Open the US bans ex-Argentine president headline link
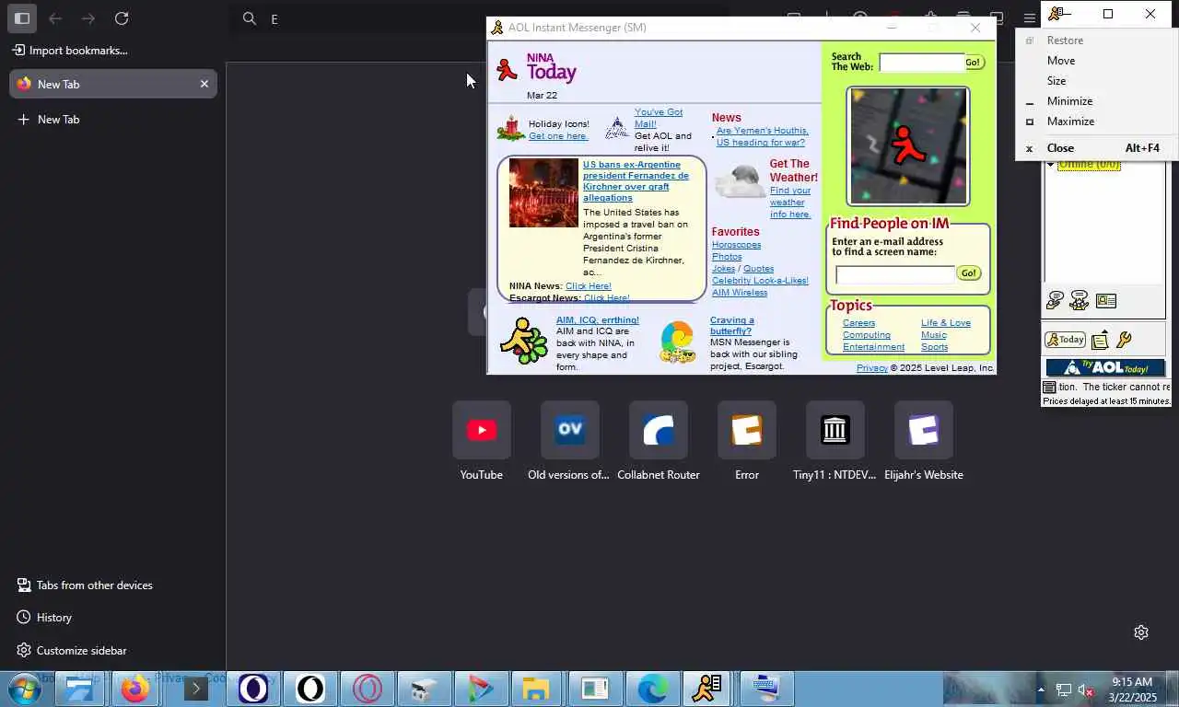 [636, 181]
